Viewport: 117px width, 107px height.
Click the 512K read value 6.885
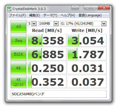coord(47,54)
